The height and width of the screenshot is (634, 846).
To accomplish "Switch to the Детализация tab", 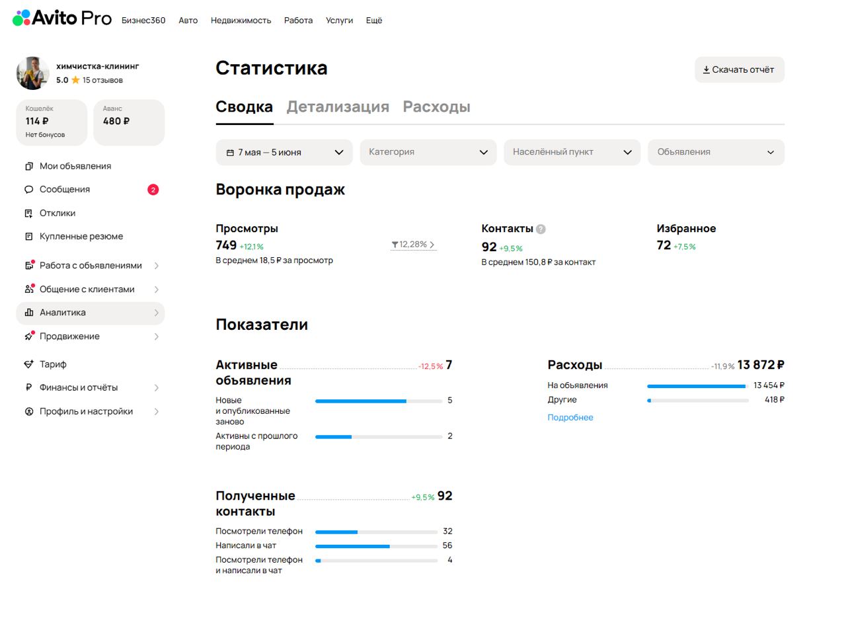I will (x=338, y=107).
